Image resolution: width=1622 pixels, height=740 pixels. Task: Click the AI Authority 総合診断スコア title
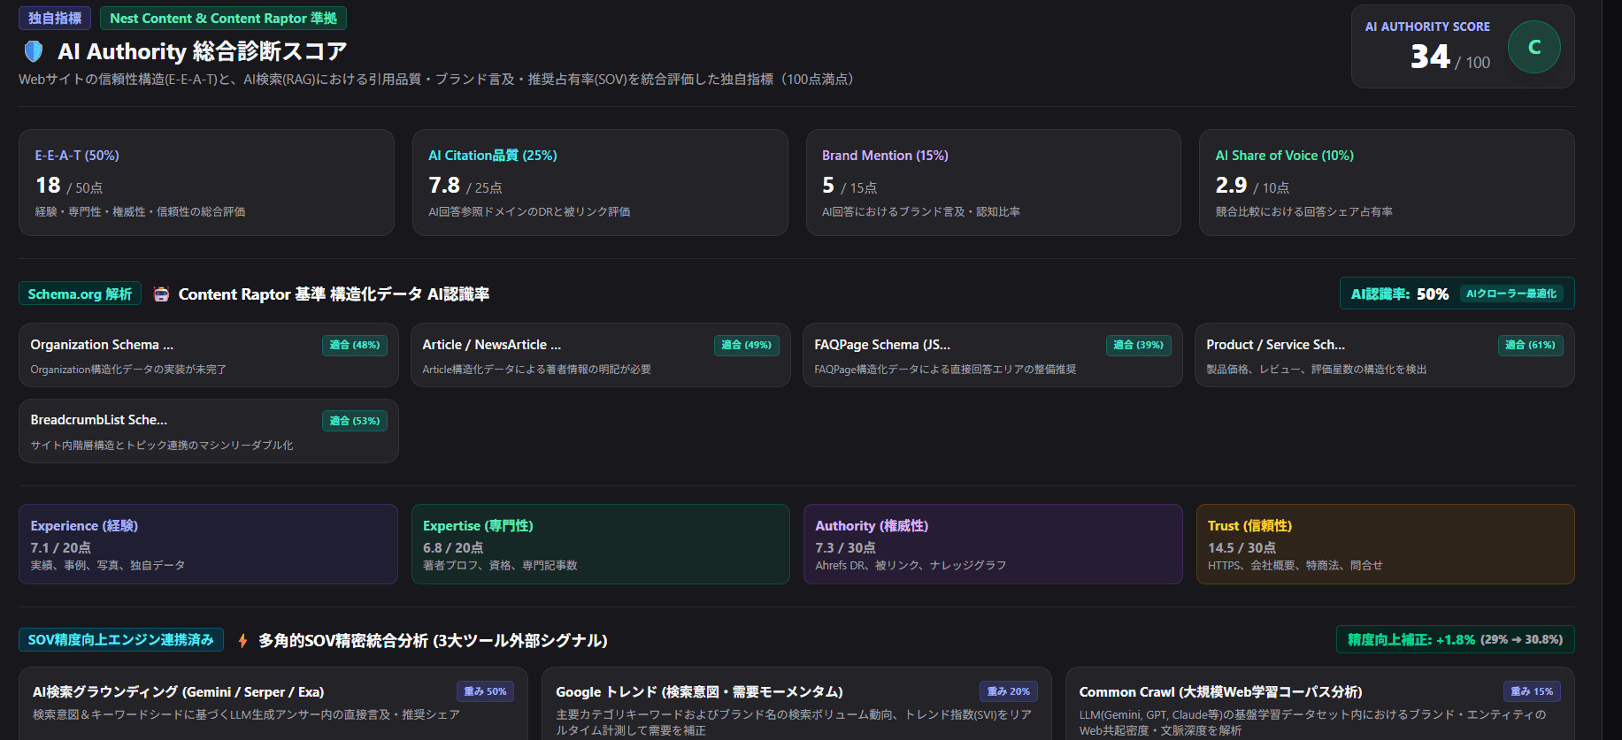[x=202, y=51]
